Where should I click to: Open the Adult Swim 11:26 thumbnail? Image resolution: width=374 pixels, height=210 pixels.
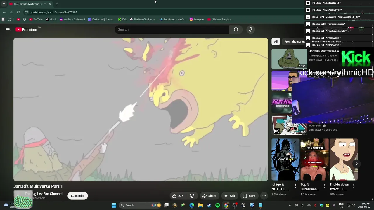(289, 125)
